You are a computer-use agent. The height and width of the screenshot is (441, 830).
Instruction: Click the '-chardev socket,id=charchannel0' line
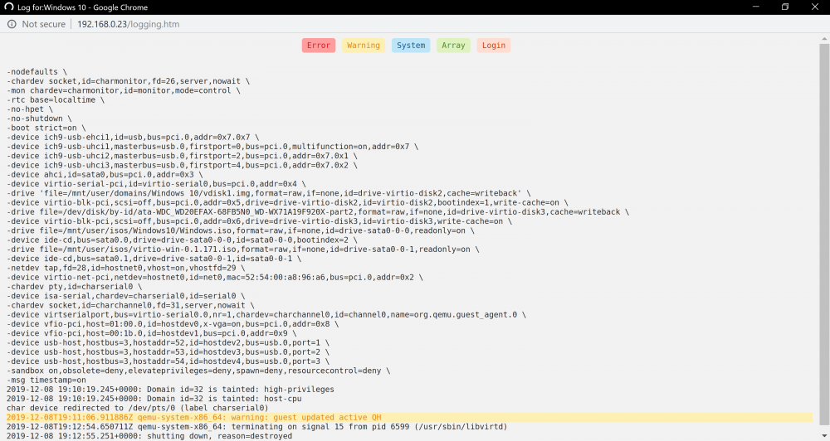coord(130,305)
